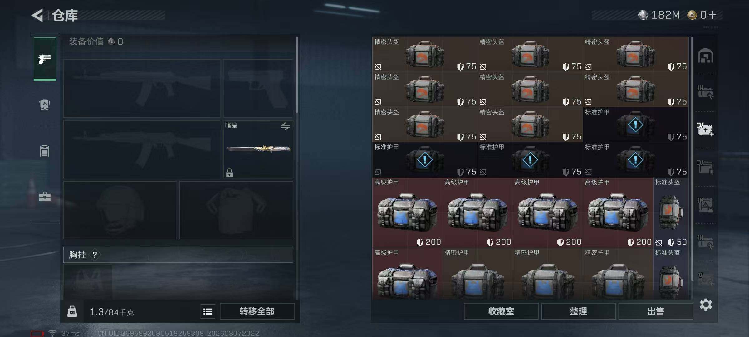This screenshot has width=749, height=337.
Task: Add currency using the plus beside the gold coin
Action: [x=712, y=15]
